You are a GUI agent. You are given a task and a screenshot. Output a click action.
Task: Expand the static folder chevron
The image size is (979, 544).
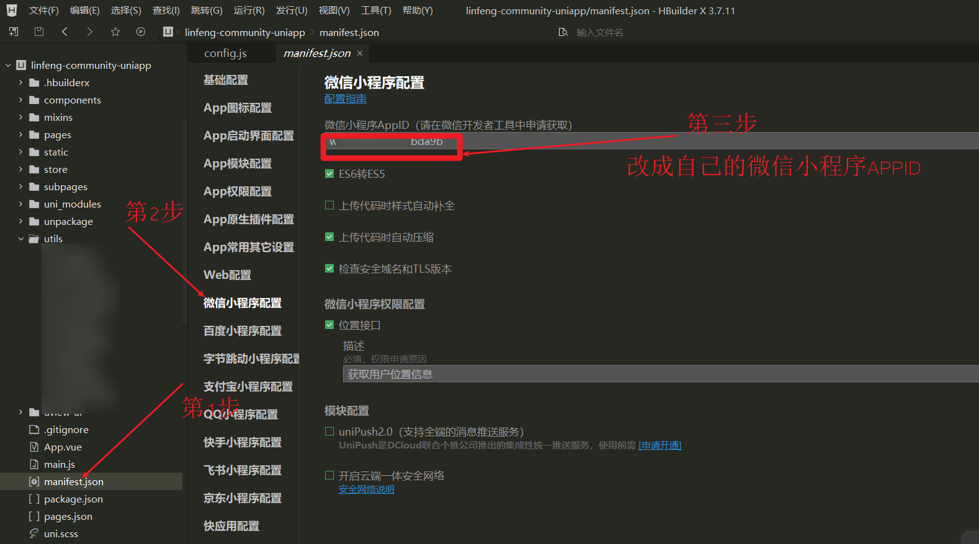(x=20, y=152)
